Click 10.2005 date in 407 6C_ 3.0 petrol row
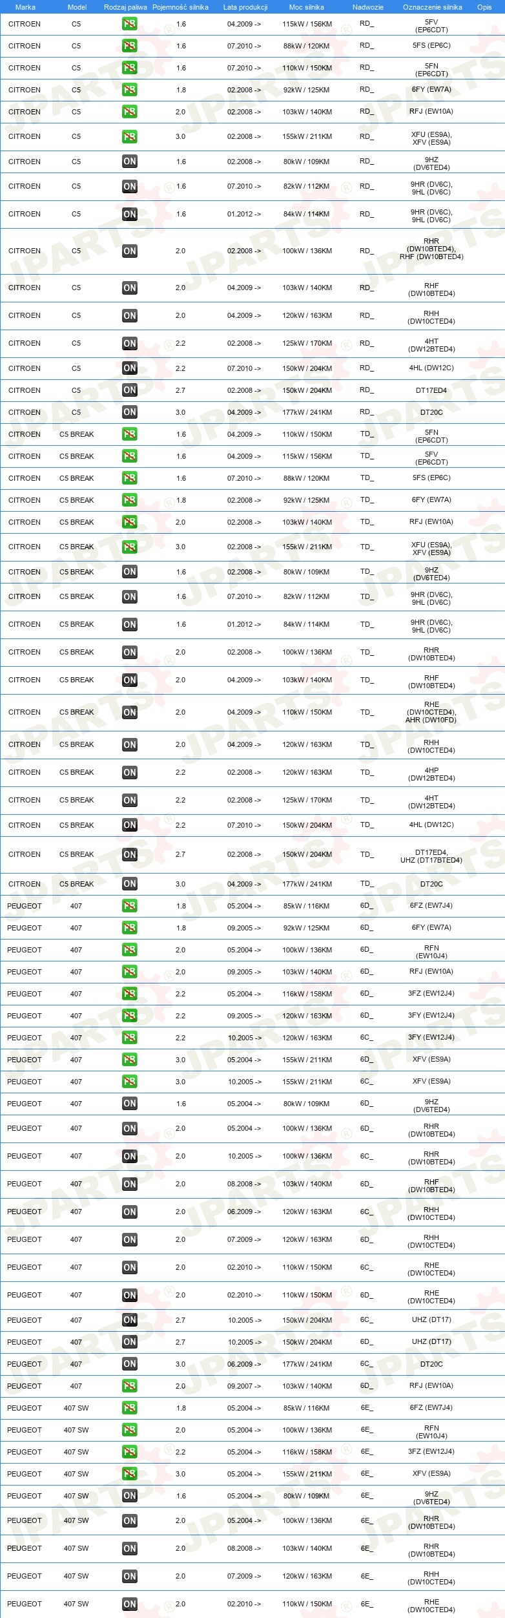 [244, 1082]
